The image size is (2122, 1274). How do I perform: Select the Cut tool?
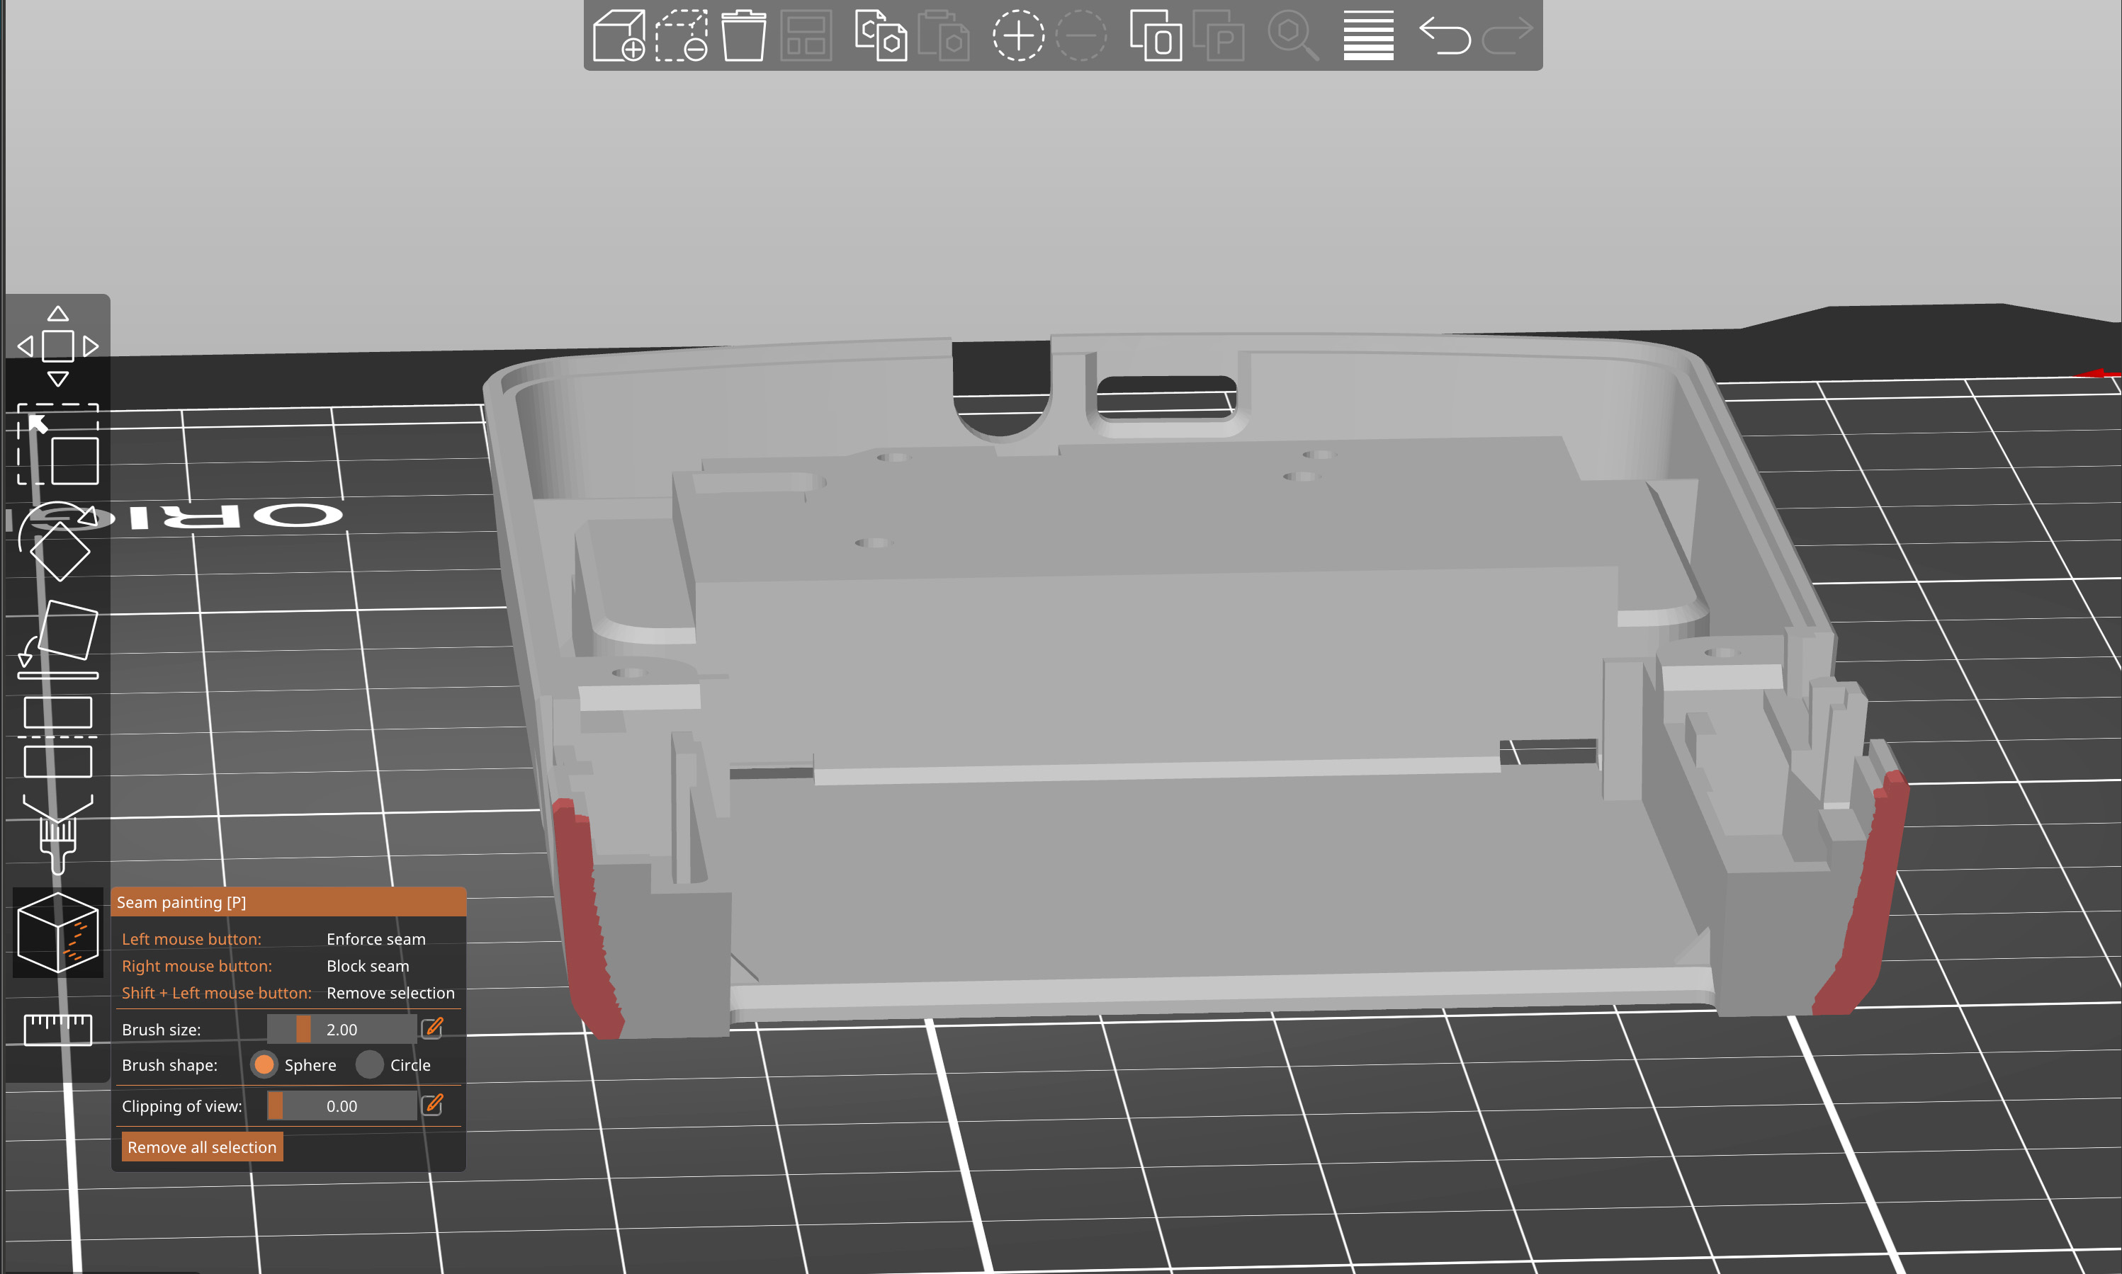57,737
